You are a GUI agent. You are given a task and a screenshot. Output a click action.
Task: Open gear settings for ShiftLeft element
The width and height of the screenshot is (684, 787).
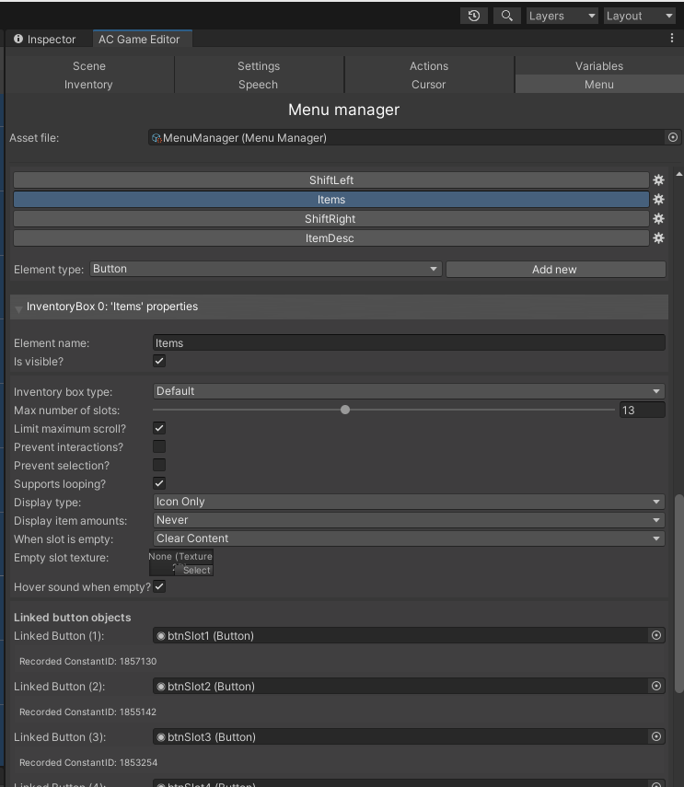coord(658,180)
